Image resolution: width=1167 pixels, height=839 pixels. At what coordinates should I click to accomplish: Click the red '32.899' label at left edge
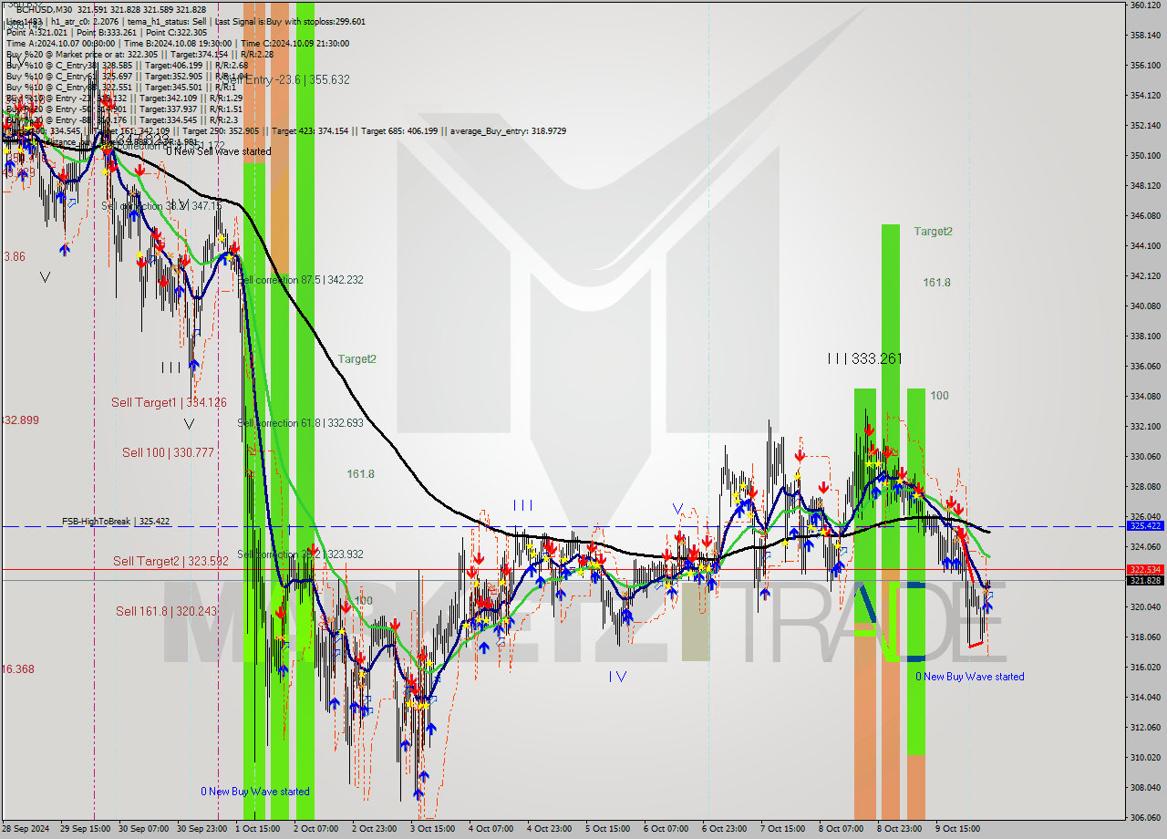20,420
